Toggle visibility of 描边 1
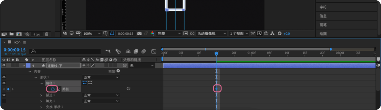 coord(4,95)
